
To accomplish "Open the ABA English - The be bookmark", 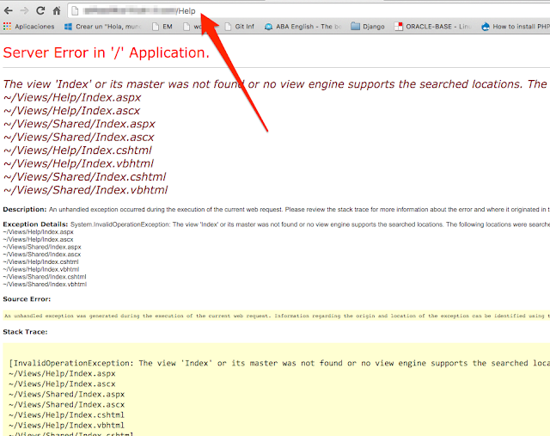I will (x=309, y=27).
